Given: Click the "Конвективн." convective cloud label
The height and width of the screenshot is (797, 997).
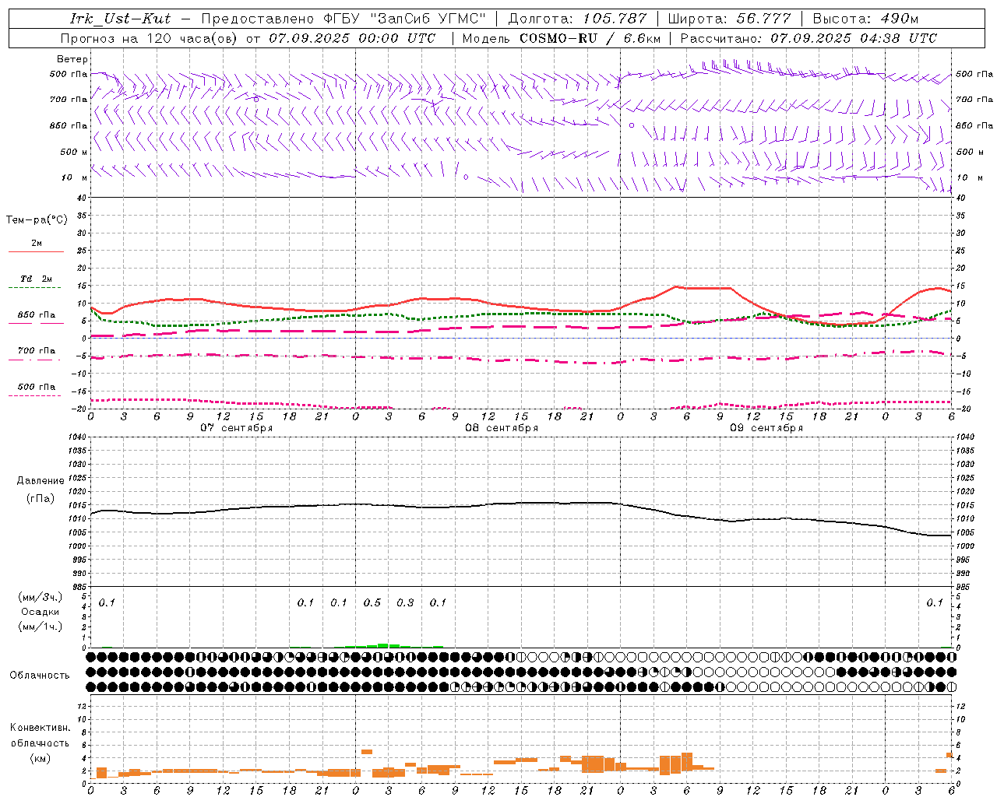Looking at the screenshot, I should click(40, 728).
